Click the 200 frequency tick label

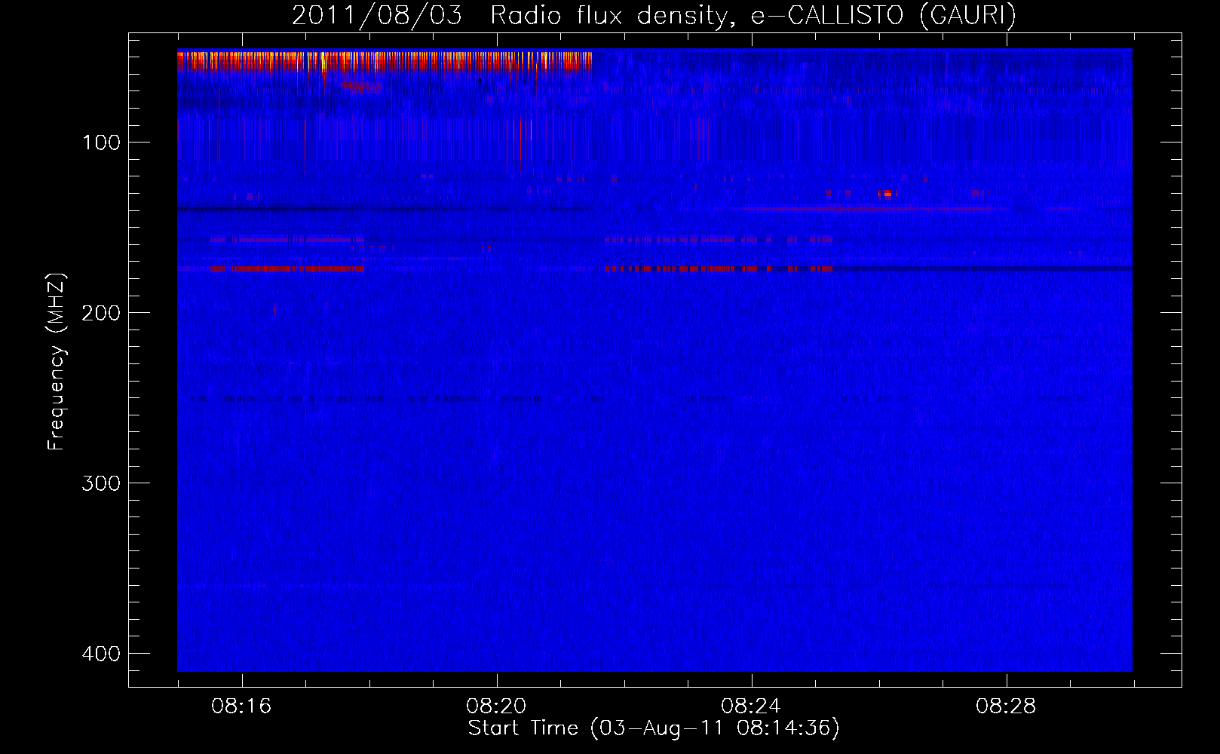[x=101, y=313]
